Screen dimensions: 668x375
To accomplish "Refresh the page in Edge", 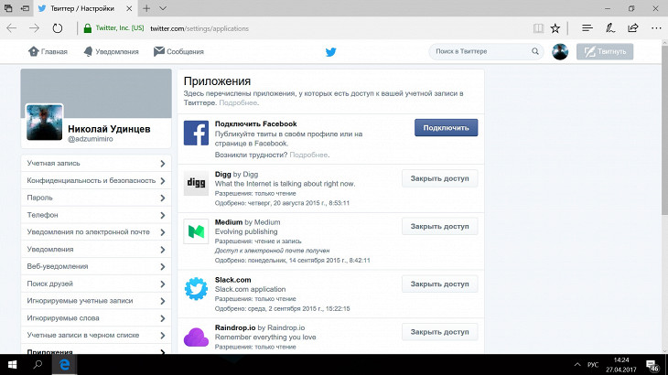I will coord(58,27).
